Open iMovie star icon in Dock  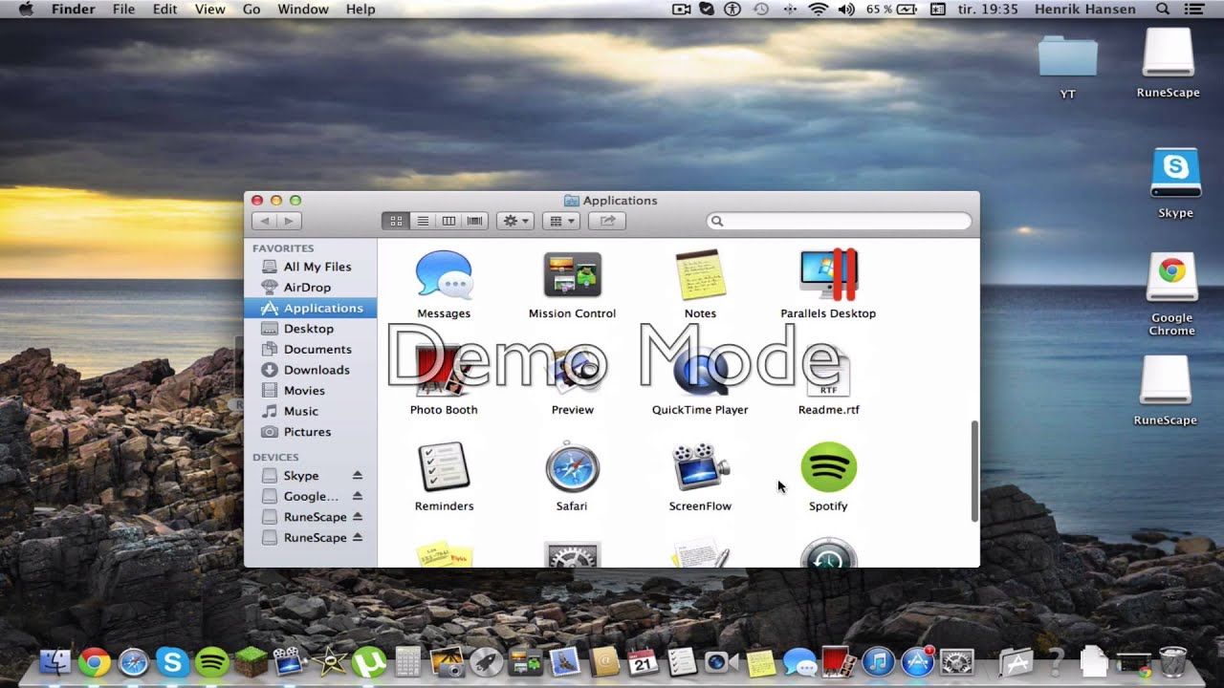329,661
